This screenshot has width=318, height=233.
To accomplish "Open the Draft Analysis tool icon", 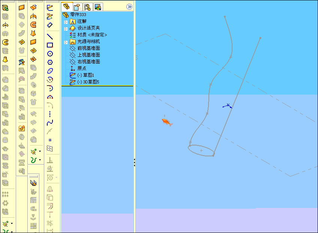I will pyautogui.click(x=22, y=62).
